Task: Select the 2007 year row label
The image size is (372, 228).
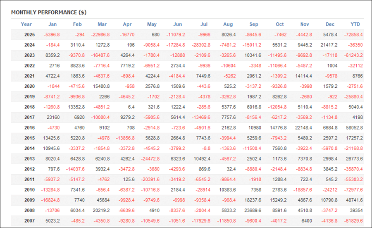Action: (29, 221)
